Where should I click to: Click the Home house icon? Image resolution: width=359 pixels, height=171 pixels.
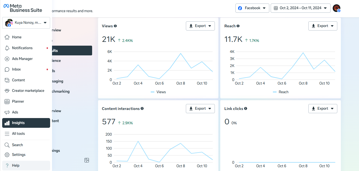coord(7,37)
